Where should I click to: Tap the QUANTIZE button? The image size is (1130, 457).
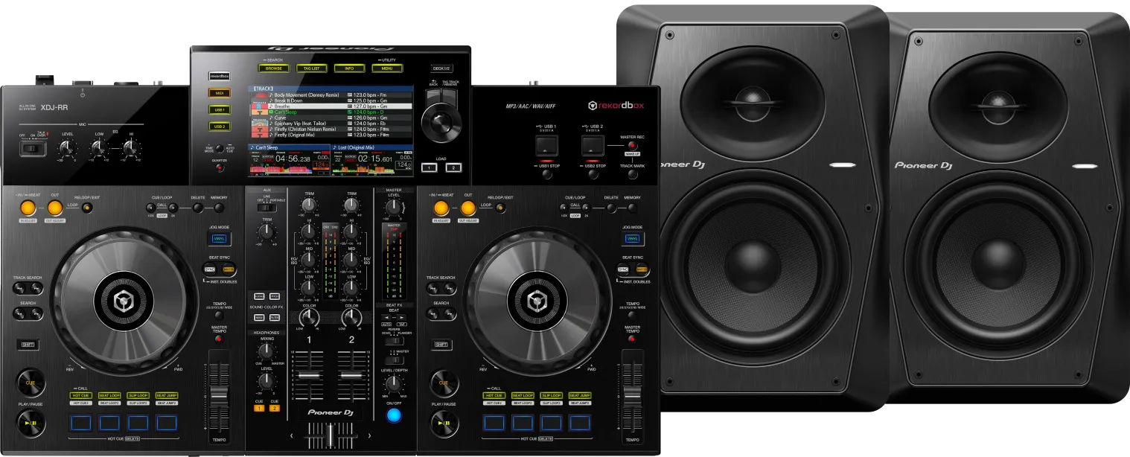click(x=219, y=167)
